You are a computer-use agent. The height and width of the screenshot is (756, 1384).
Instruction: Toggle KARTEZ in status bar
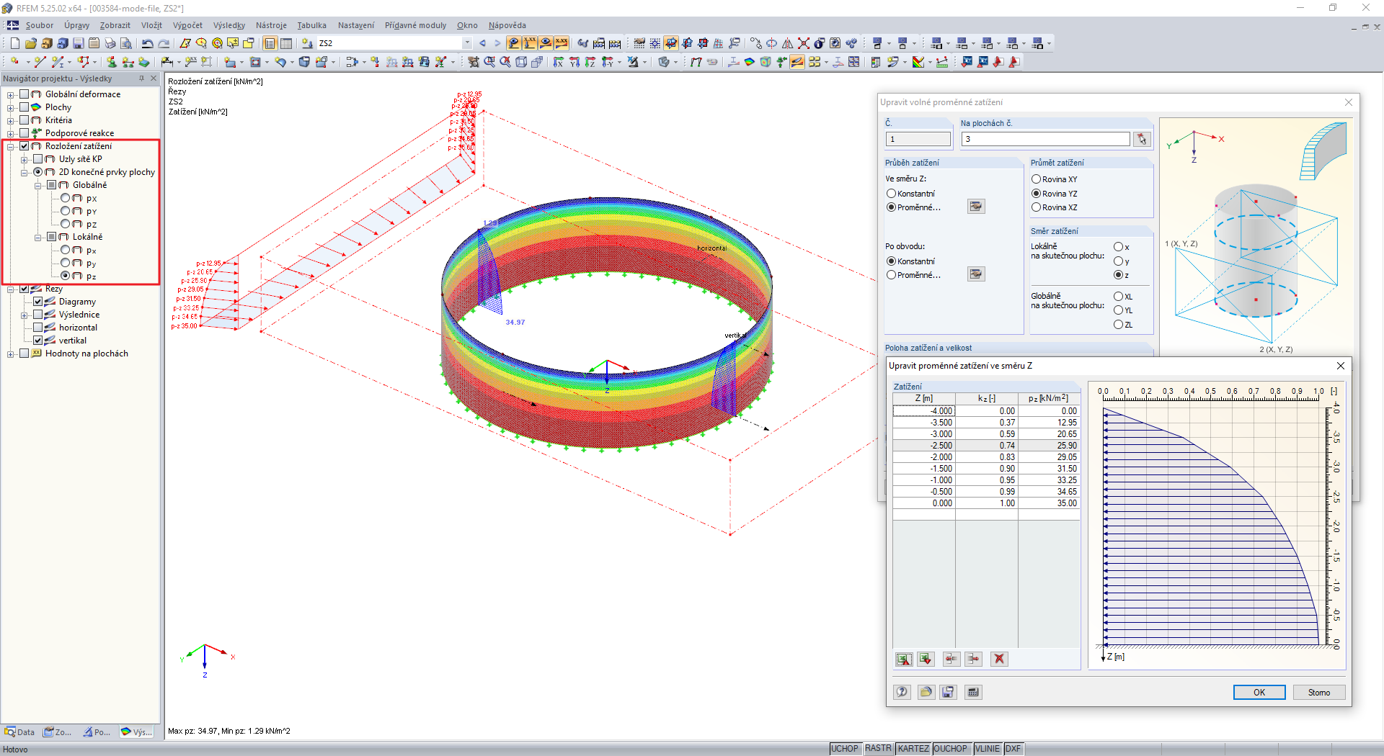[x=913, y=749]
